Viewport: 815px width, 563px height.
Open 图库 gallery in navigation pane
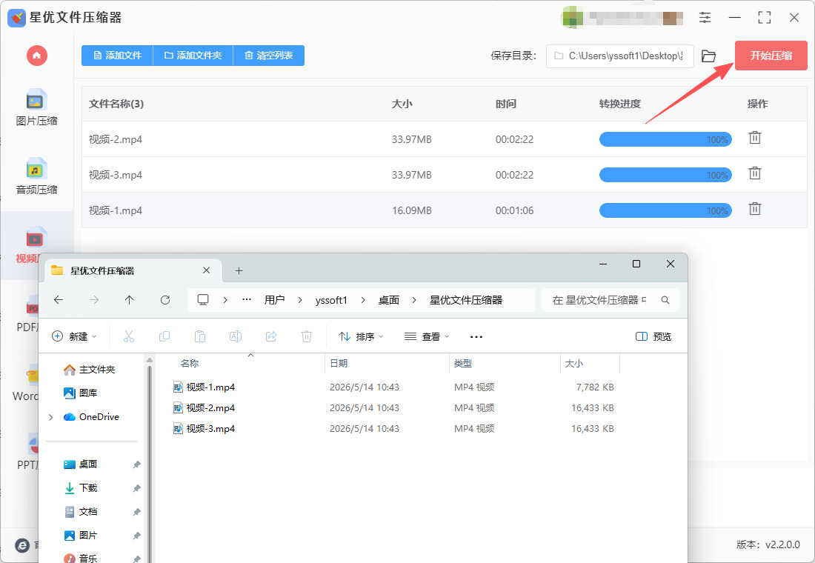80,393
